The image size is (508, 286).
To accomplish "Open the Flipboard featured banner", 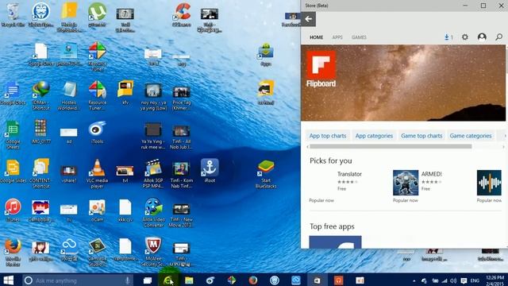I will point(403,83).
